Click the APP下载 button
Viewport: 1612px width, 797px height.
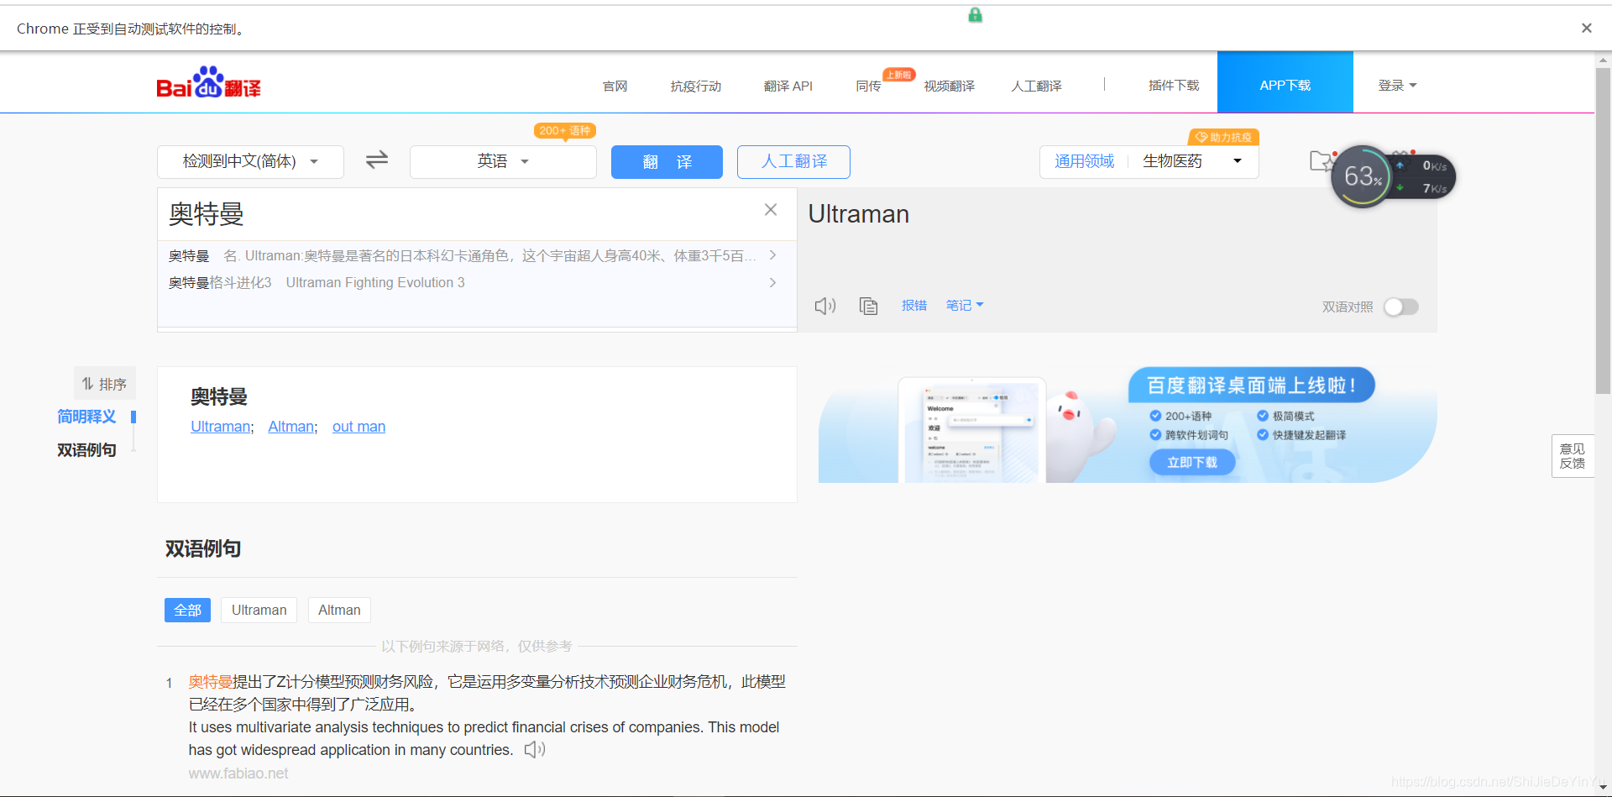pos(1285,82)
